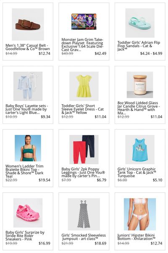Image resolution: width=168 pixels, height=253 pixels.
Task: View the striped hipster bikini bottom photo
Action: click(x=140, y=214)
